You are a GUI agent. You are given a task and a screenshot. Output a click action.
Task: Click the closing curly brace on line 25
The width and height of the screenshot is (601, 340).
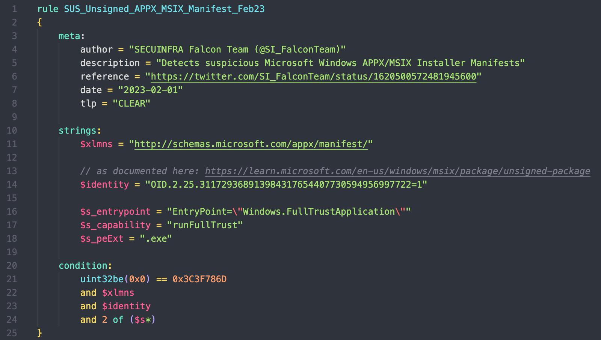pyautogui.click(x=39, y=333)
